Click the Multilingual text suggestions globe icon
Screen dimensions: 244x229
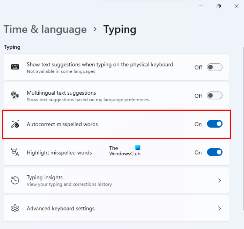tap(15, 95)
